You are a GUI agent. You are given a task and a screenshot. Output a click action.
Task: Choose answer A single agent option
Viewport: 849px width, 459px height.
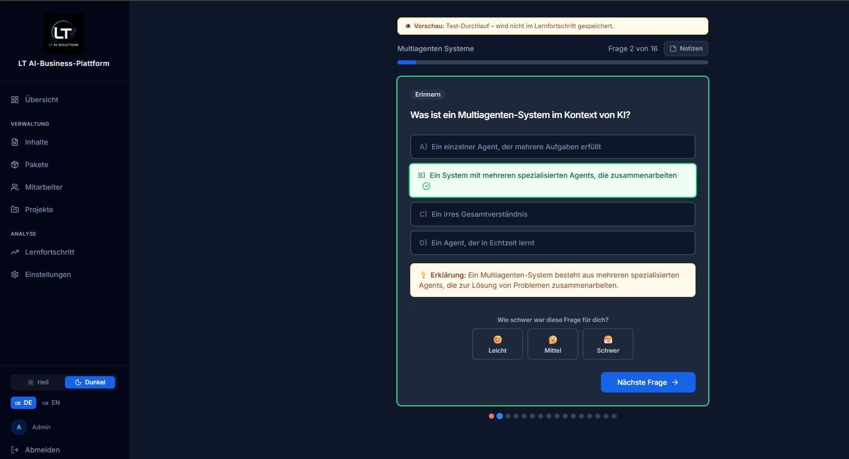pyautogui.click(x=553, y=147)
